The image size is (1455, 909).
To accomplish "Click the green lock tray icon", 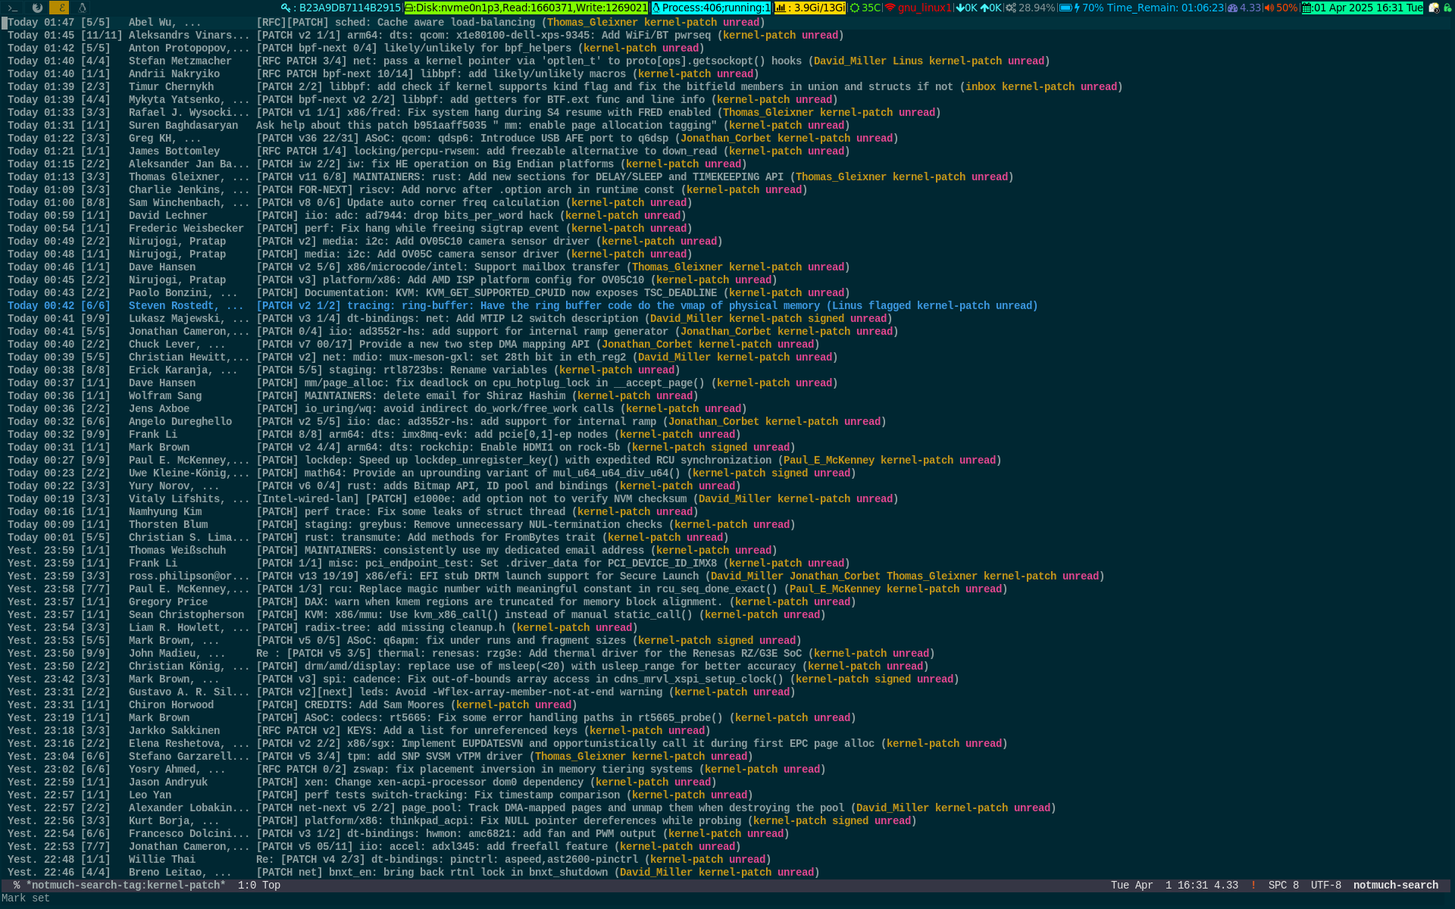I will coord(1447,8).
